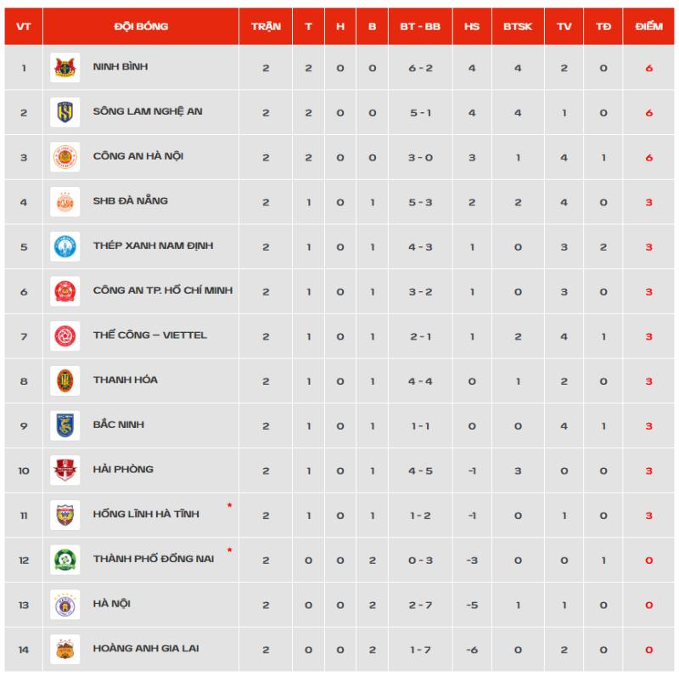Click the Hà Nội club crest
The height and width of the screenshot is (676, 679).
coord(65,605)
